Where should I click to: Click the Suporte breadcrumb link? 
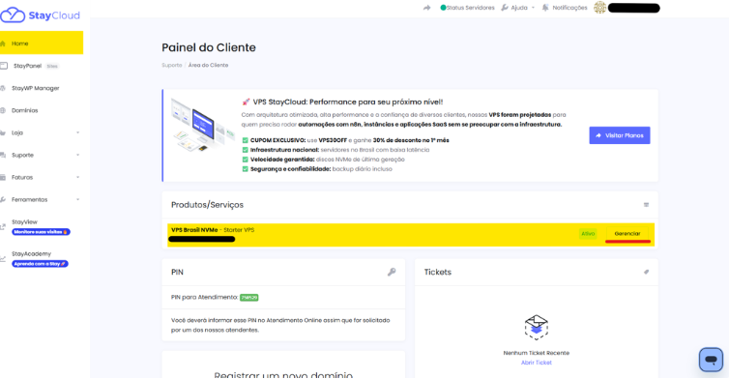171,65
